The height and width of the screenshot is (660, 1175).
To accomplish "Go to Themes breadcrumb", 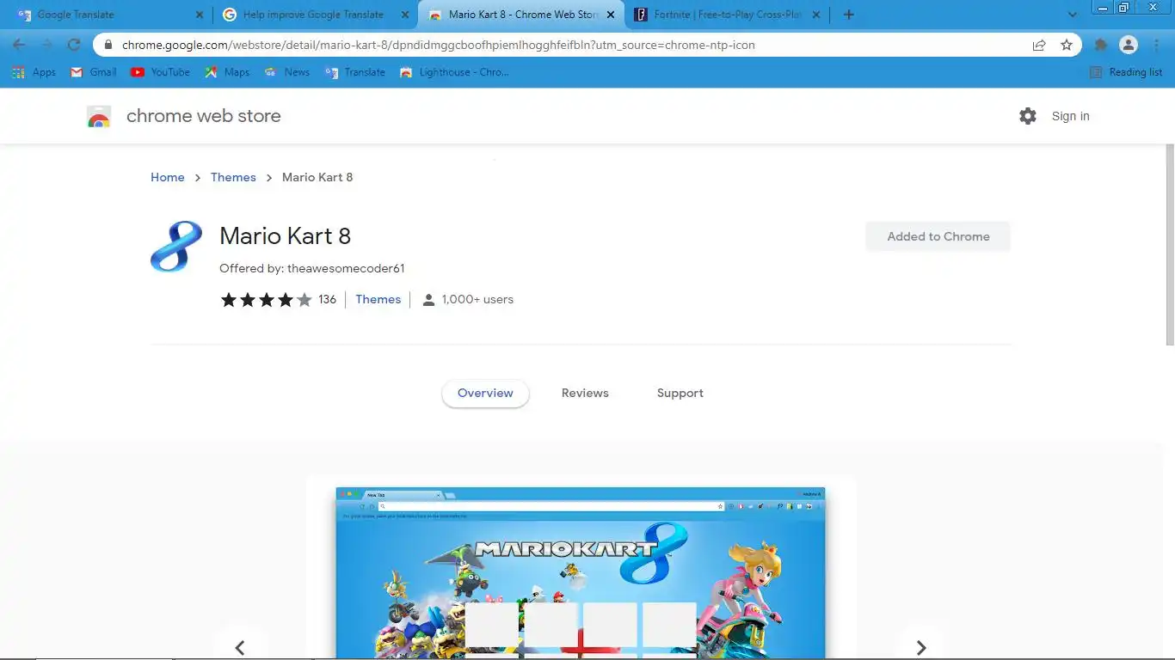I will coord(233,177).
